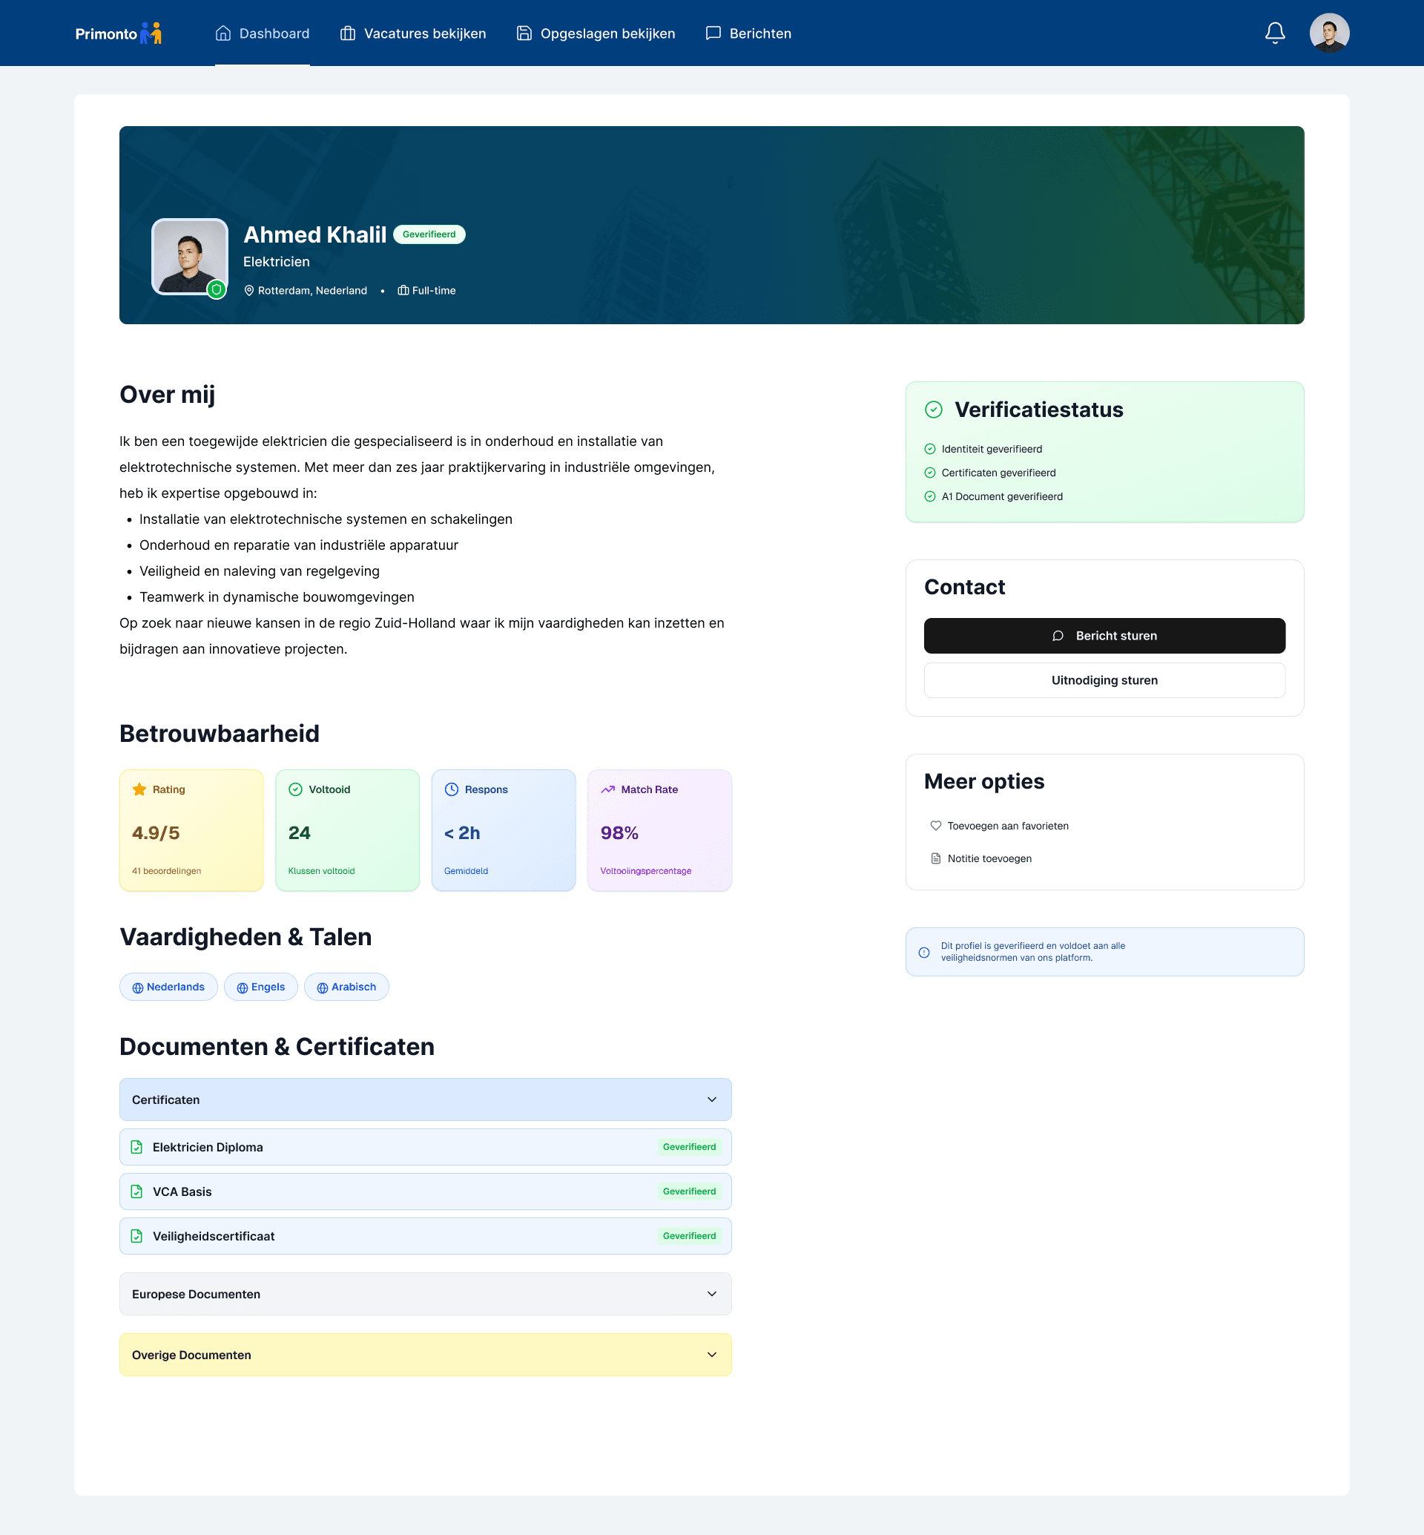Click the Elektricien Diploma document icon
The image size is (1424, 1535).
pyautogui.click(x=138, y=1146)
